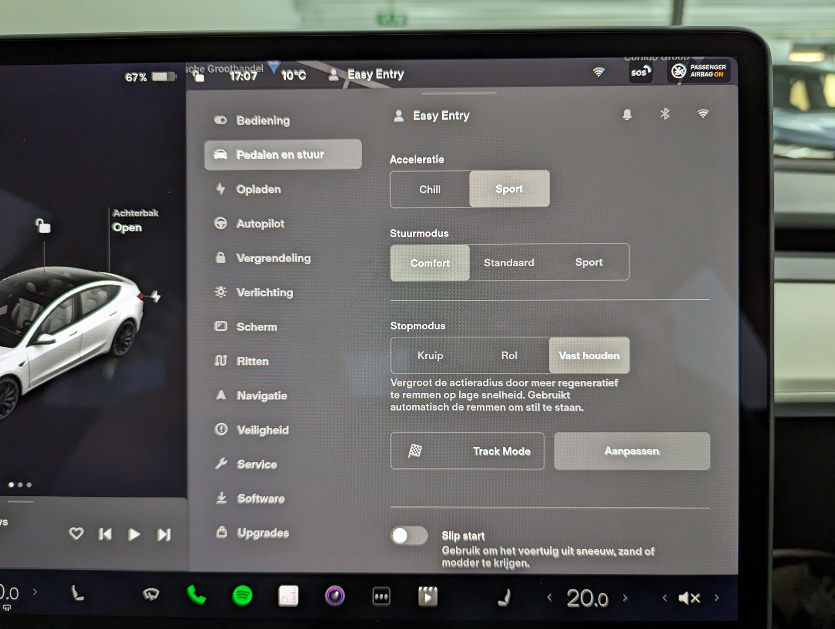This screenshot has height=629, width=835.
Task: Open the three-dots app launcher
Action: (x=381, y=596)
